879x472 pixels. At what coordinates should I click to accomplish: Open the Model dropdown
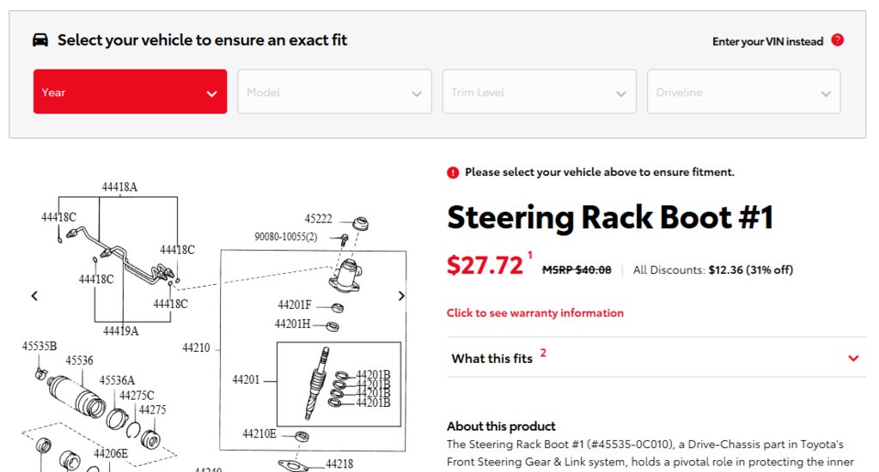pos(334,92)
